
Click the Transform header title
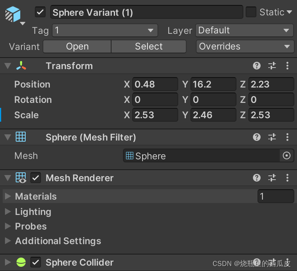coord(69,66)
